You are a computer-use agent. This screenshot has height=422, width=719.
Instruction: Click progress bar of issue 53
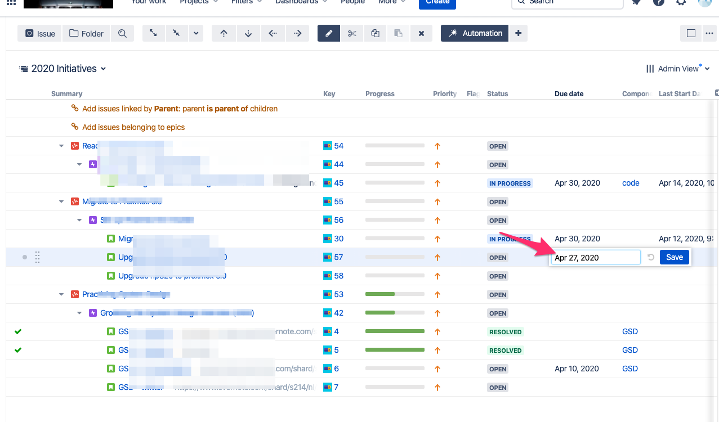395,294
